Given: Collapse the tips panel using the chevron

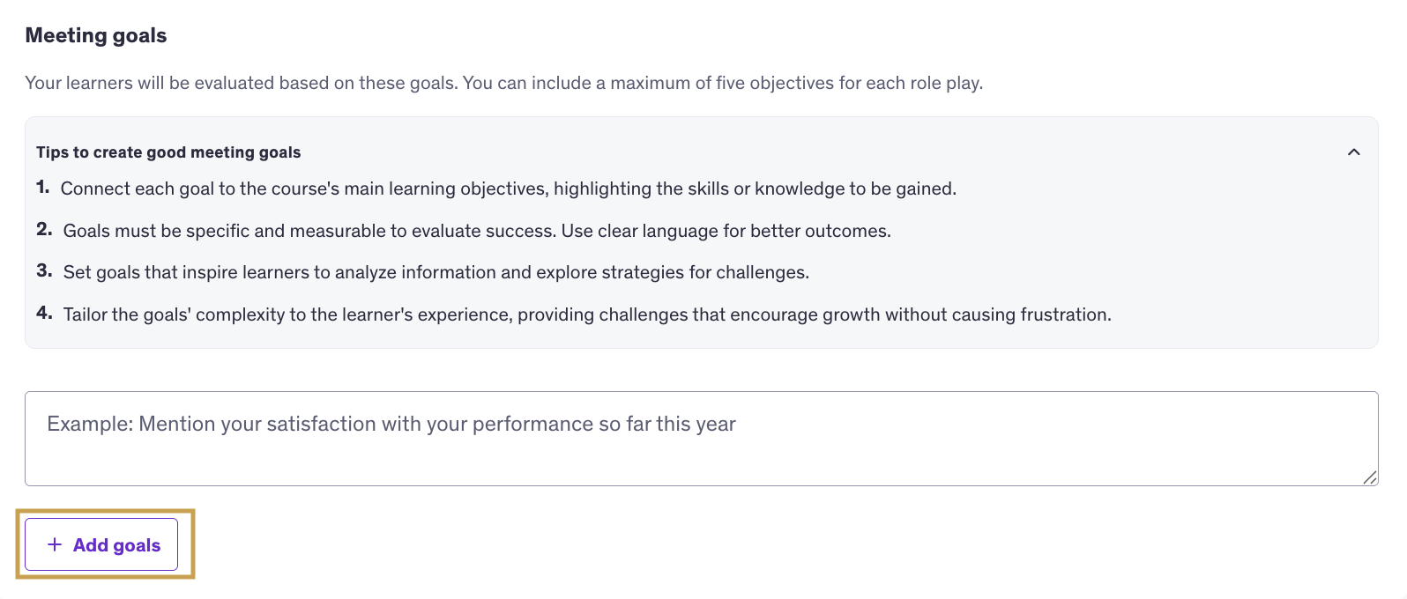Looking at the screenshot, I should (1353, 152).
